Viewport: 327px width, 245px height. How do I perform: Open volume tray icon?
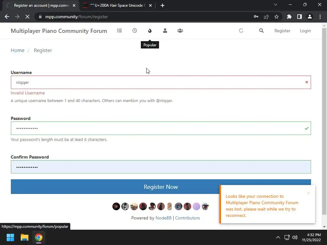[295, 237]
